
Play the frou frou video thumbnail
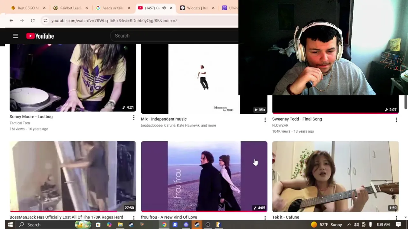204,177
